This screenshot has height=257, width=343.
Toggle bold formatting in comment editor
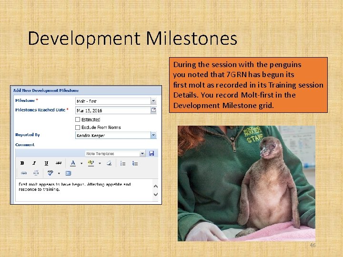point(22,163)
